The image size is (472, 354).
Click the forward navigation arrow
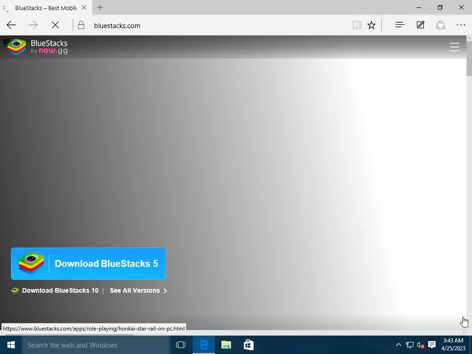pyautogui.click(x=33, y=25)
